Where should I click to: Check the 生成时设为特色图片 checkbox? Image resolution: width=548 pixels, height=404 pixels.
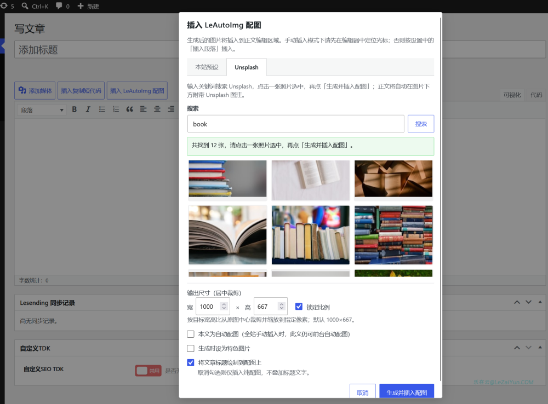pos(191,349)
